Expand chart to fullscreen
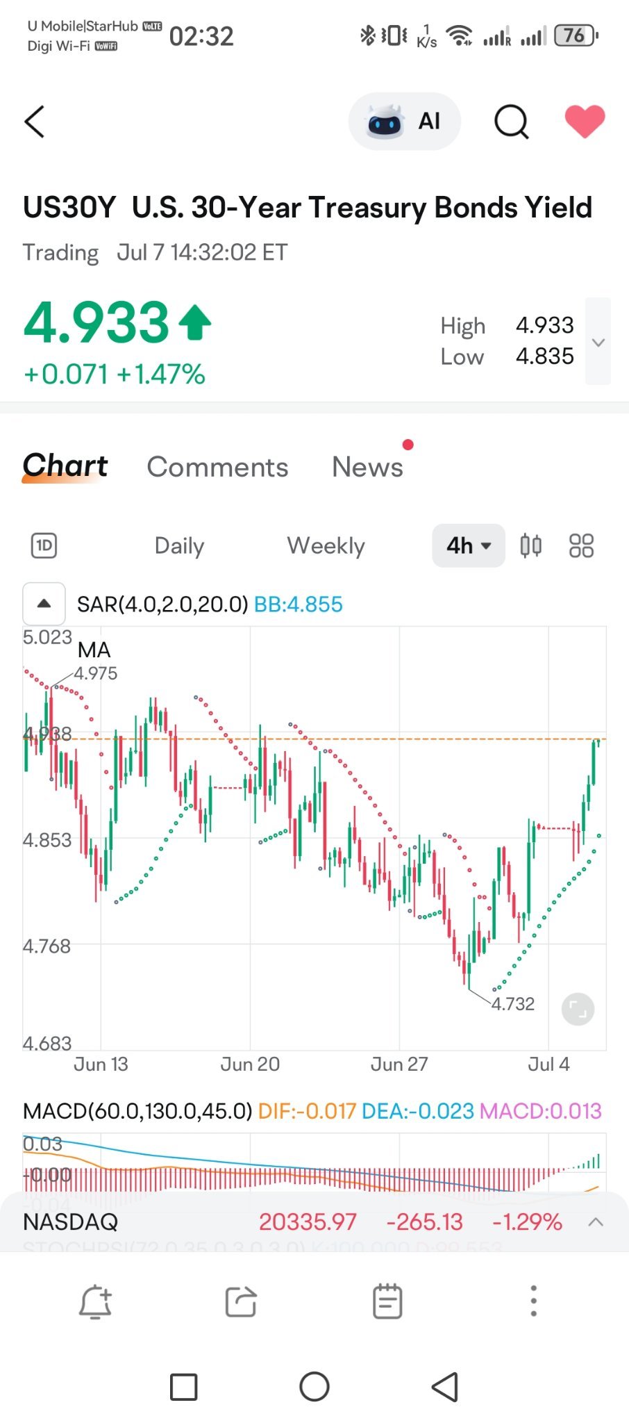This screenshot has width=629, height=1423. [578, 1009]
